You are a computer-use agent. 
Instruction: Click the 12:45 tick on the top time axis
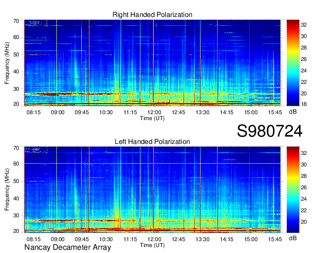pyautogui.click(x=178, y=112)
